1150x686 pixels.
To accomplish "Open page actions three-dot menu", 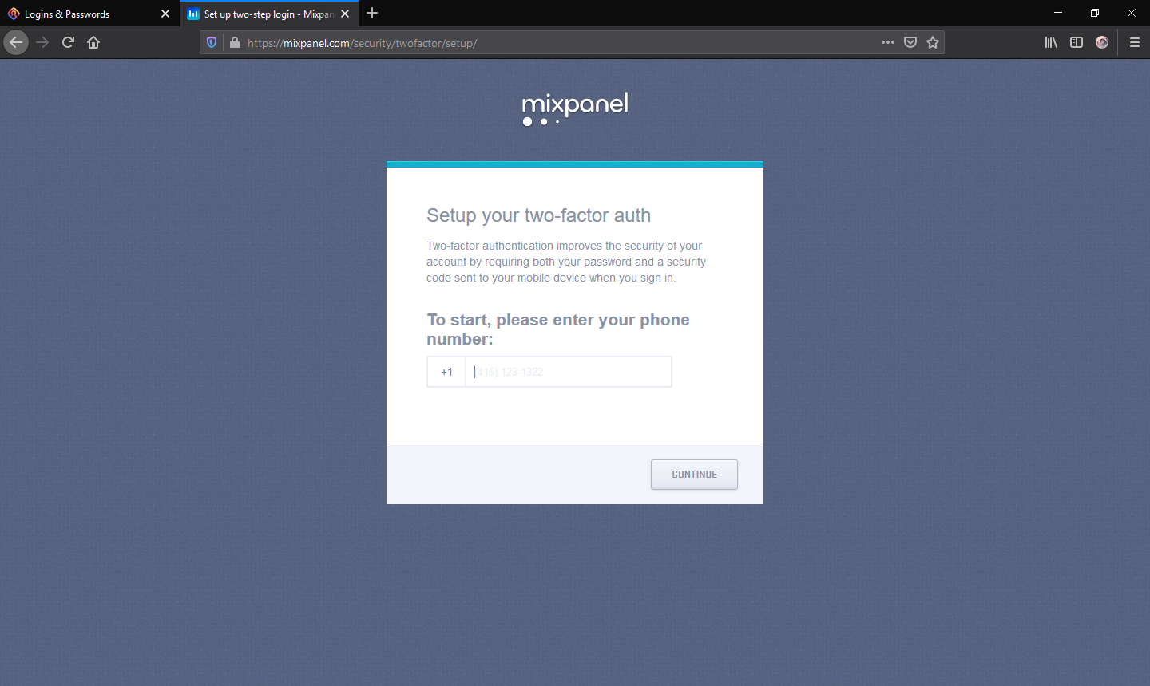I will pyautogui.click(x=888, y=42).
